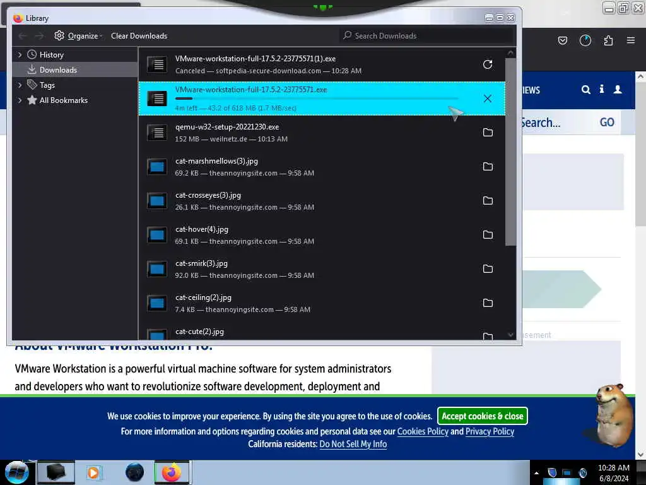
Task: Open containing folder for cat-crosseyes(3).jpg
Action: 488,201
